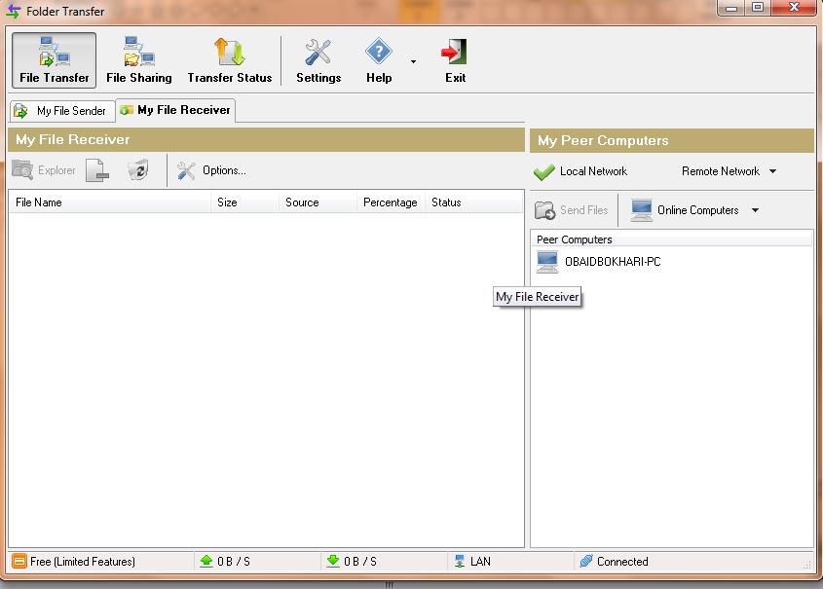This screenshot has width=823, height=589.
Task: Maximize the Folder Transfer window
Action: click(x=758, y=8)
